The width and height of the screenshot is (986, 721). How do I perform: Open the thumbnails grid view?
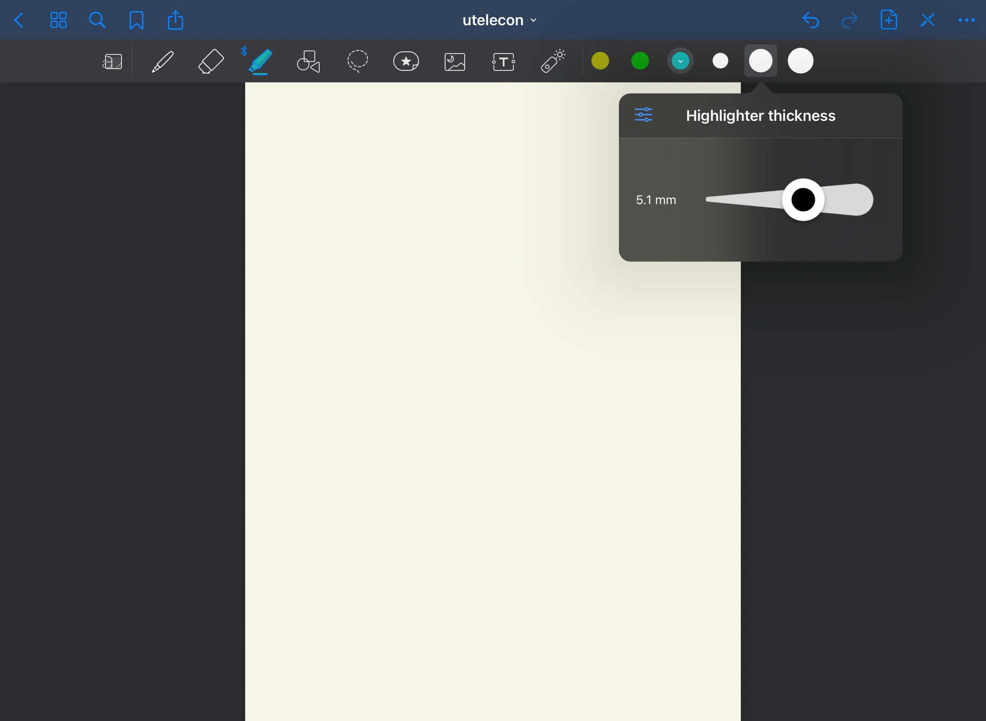pos(58,20)
